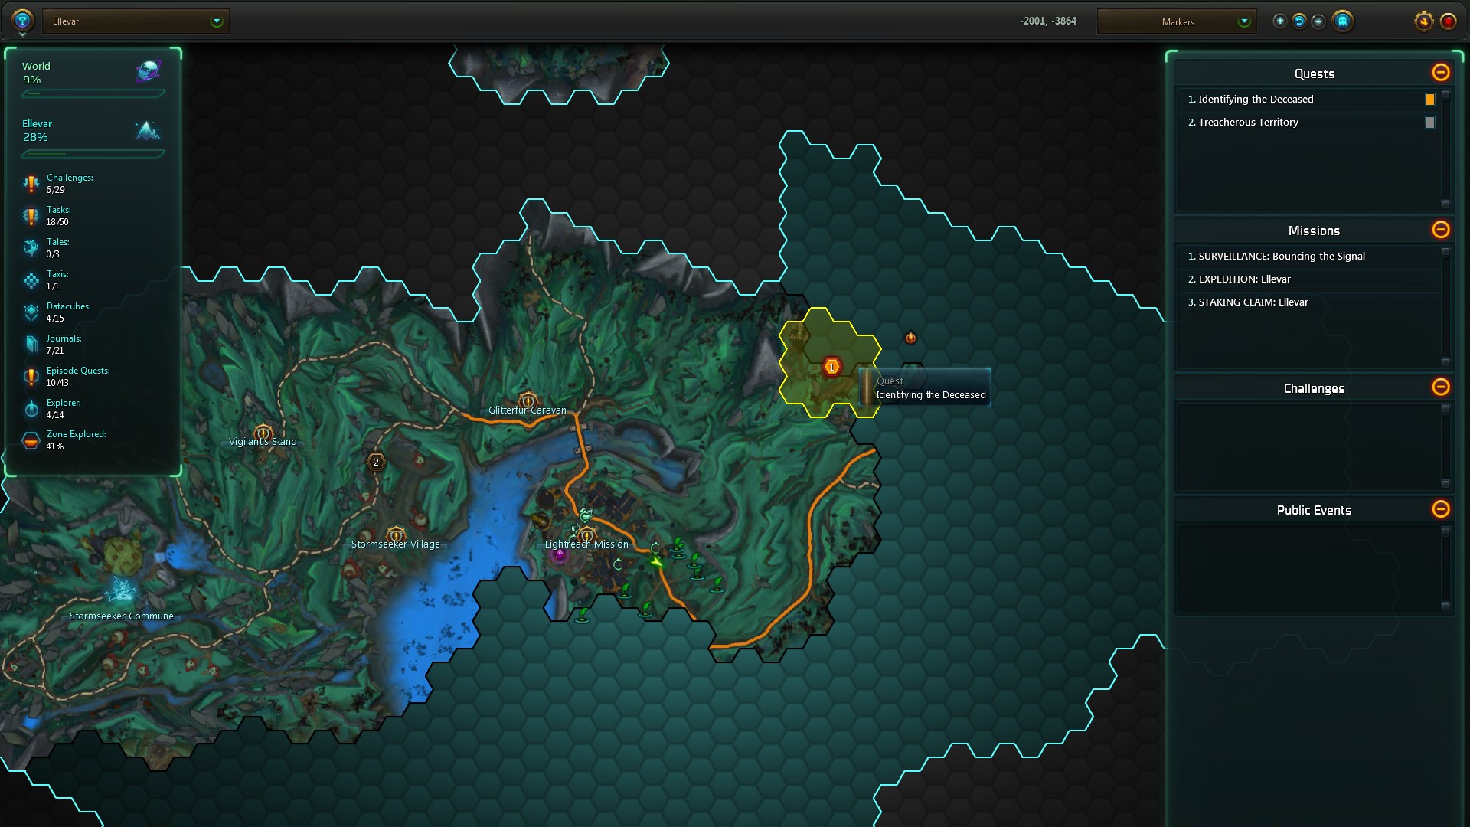
Task: Click the zoom out minus button
Action: point(1318,21)
